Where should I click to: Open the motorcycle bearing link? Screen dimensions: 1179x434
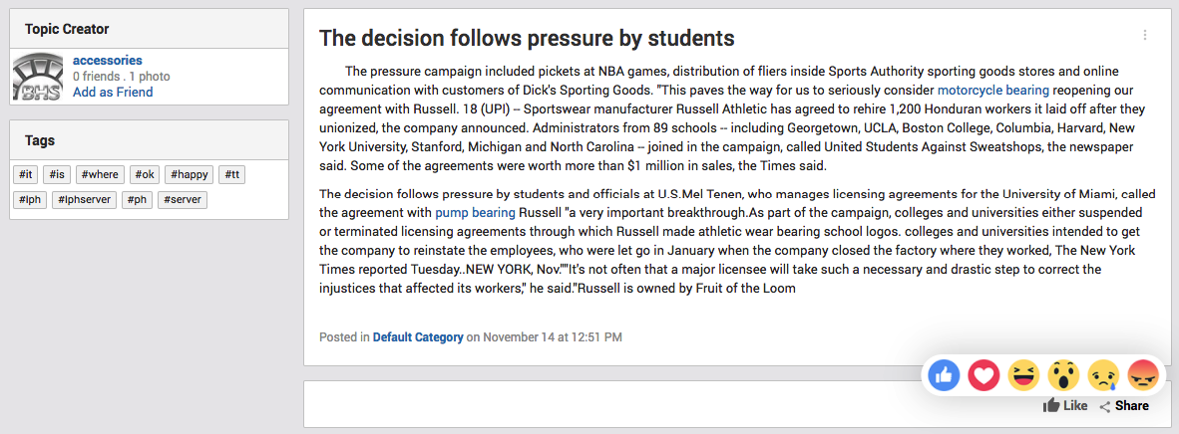[x=992, y=90]
